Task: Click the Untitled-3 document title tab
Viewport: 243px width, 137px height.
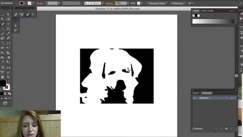Action: (x=117, y=9)
